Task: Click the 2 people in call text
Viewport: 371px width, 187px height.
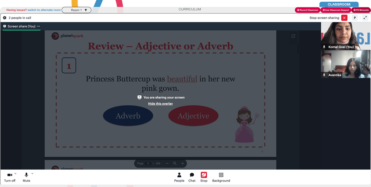Action: 20,18
